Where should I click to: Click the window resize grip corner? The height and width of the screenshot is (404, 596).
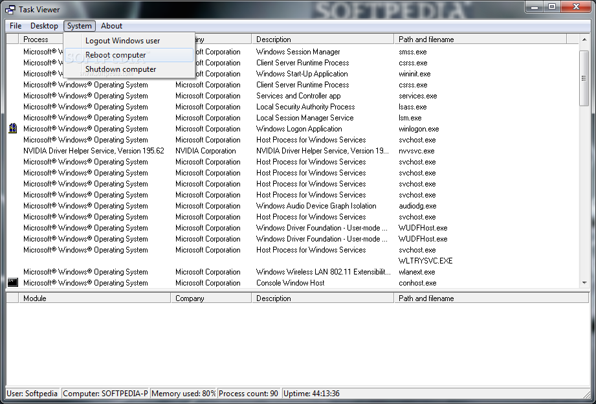click(x=586, y=394)
